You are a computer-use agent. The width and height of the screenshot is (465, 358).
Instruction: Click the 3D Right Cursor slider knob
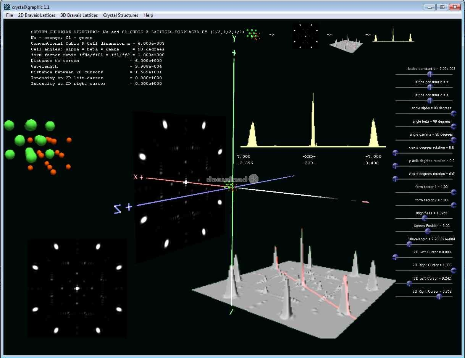click(x=439, y=296)
